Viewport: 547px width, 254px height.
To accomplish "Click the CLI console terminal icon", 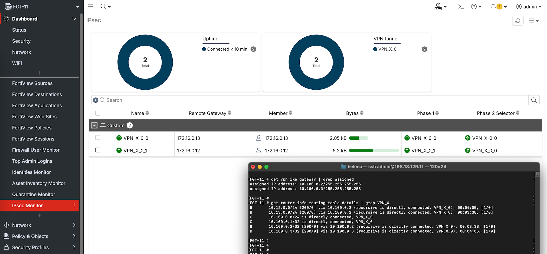I will [461, 7].
